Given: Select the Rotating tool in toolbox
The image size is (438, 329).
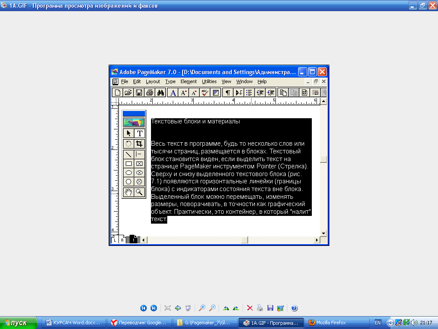Looking at the screenshot, I should tap(128, 144).
